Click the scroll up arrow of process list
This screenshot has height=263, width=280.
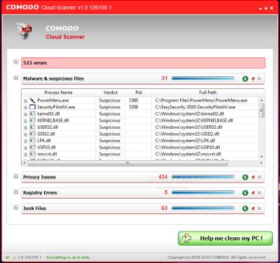coord(262,100)
